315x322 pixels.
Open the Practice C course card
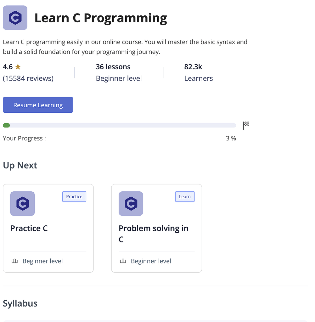(48, 228)
